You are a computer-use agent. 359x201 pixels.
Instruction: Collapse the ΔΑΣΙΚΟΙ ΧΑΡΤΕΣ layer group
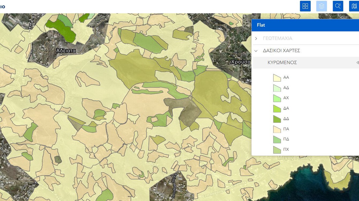pyautogui.click(x=256, y=51)
